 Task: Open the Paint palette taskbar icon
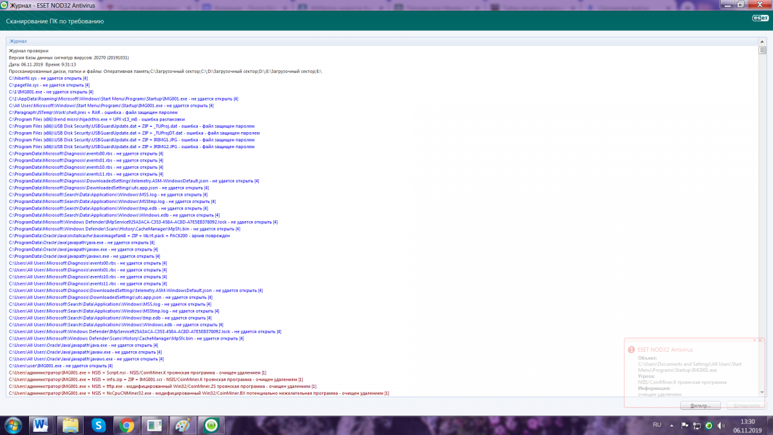184,425
